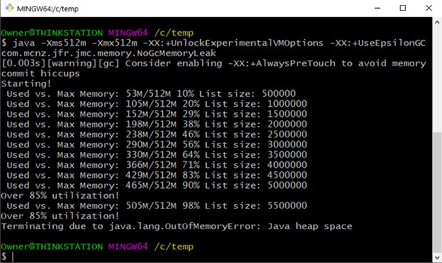Viewport: 442px width, 263px height.
Task: Click the List size 5500000 output line
Action: 152,206
